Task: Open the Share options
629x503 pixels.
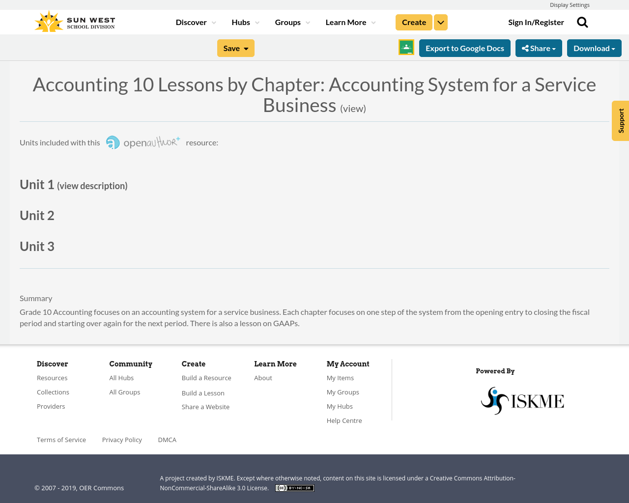Action: pyautogui.click(x=539, y=48)
